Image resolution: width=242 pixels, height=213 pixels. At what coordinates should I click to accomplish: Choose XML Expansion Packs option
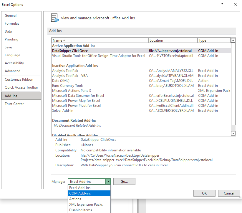86,204
